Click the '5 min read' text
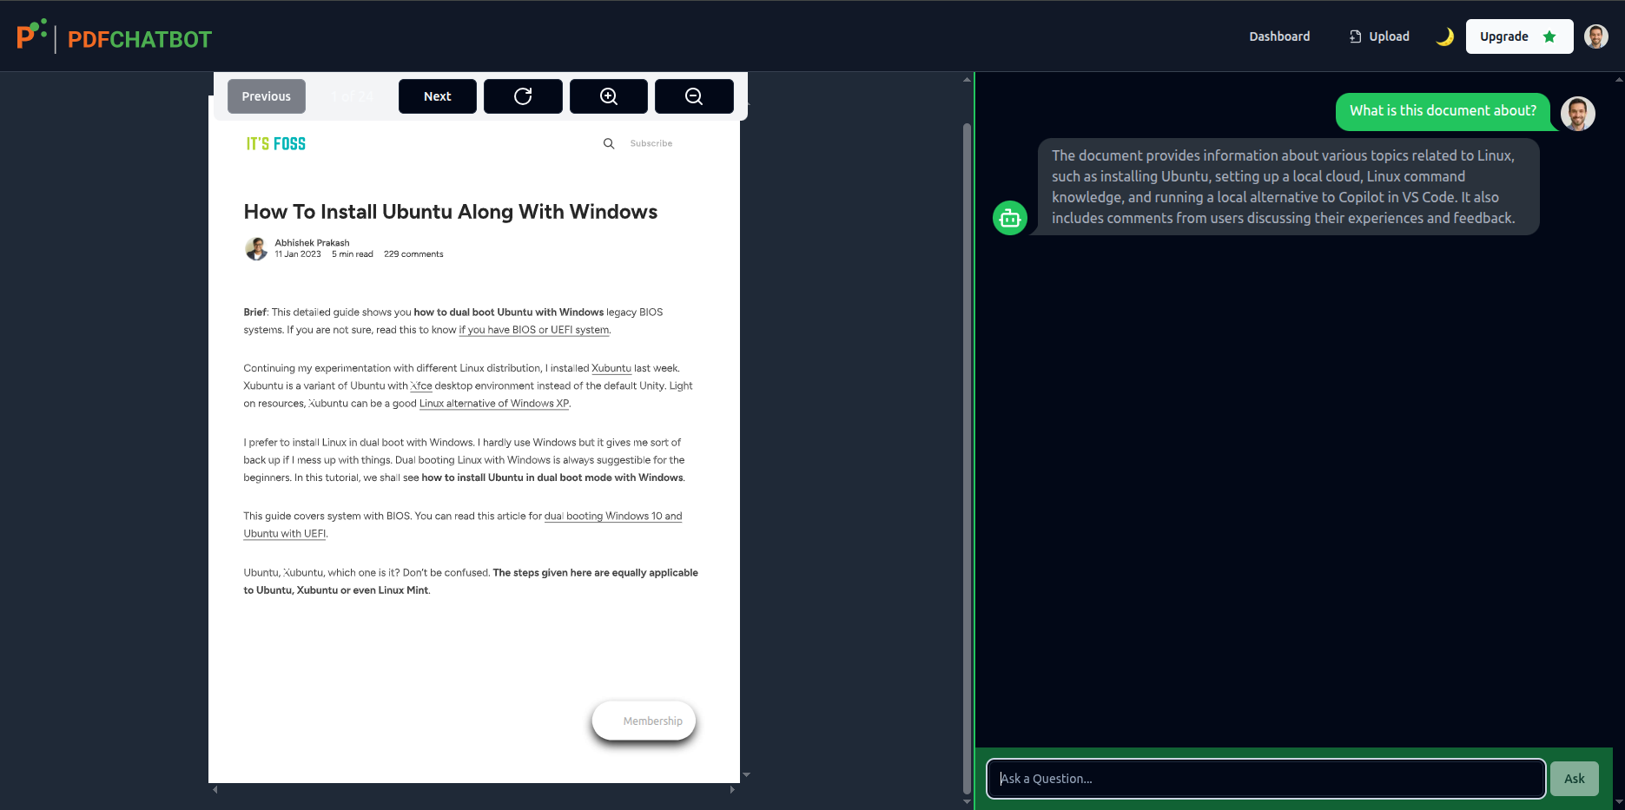 point(353,254)
